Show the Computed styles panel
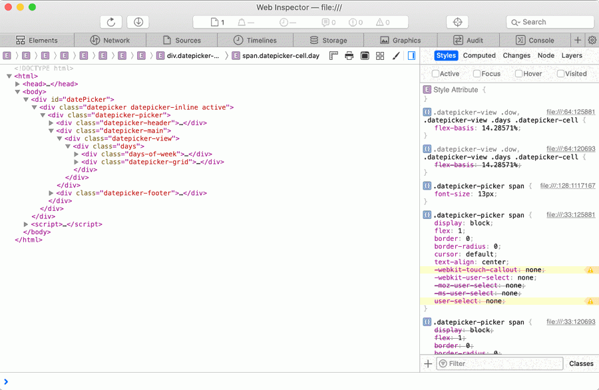 [x=479, y=55]
